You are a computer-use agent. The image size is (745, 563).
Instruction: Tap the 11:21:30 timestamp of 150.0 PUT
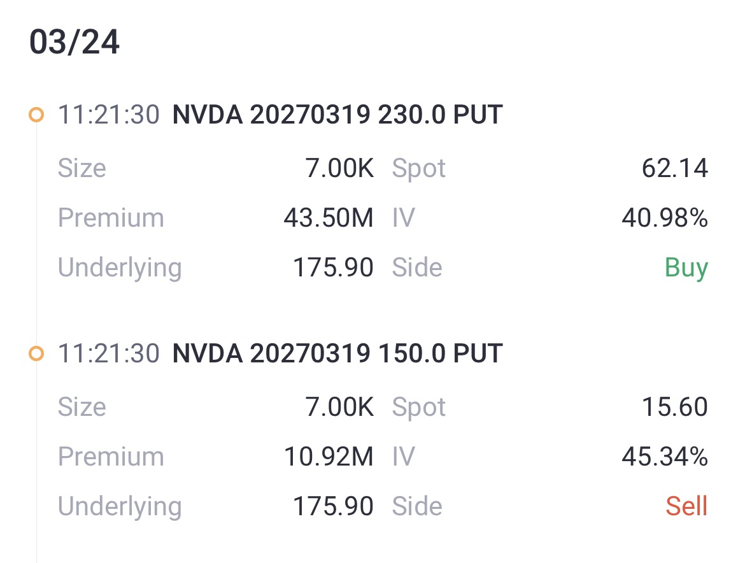[109, 353]
